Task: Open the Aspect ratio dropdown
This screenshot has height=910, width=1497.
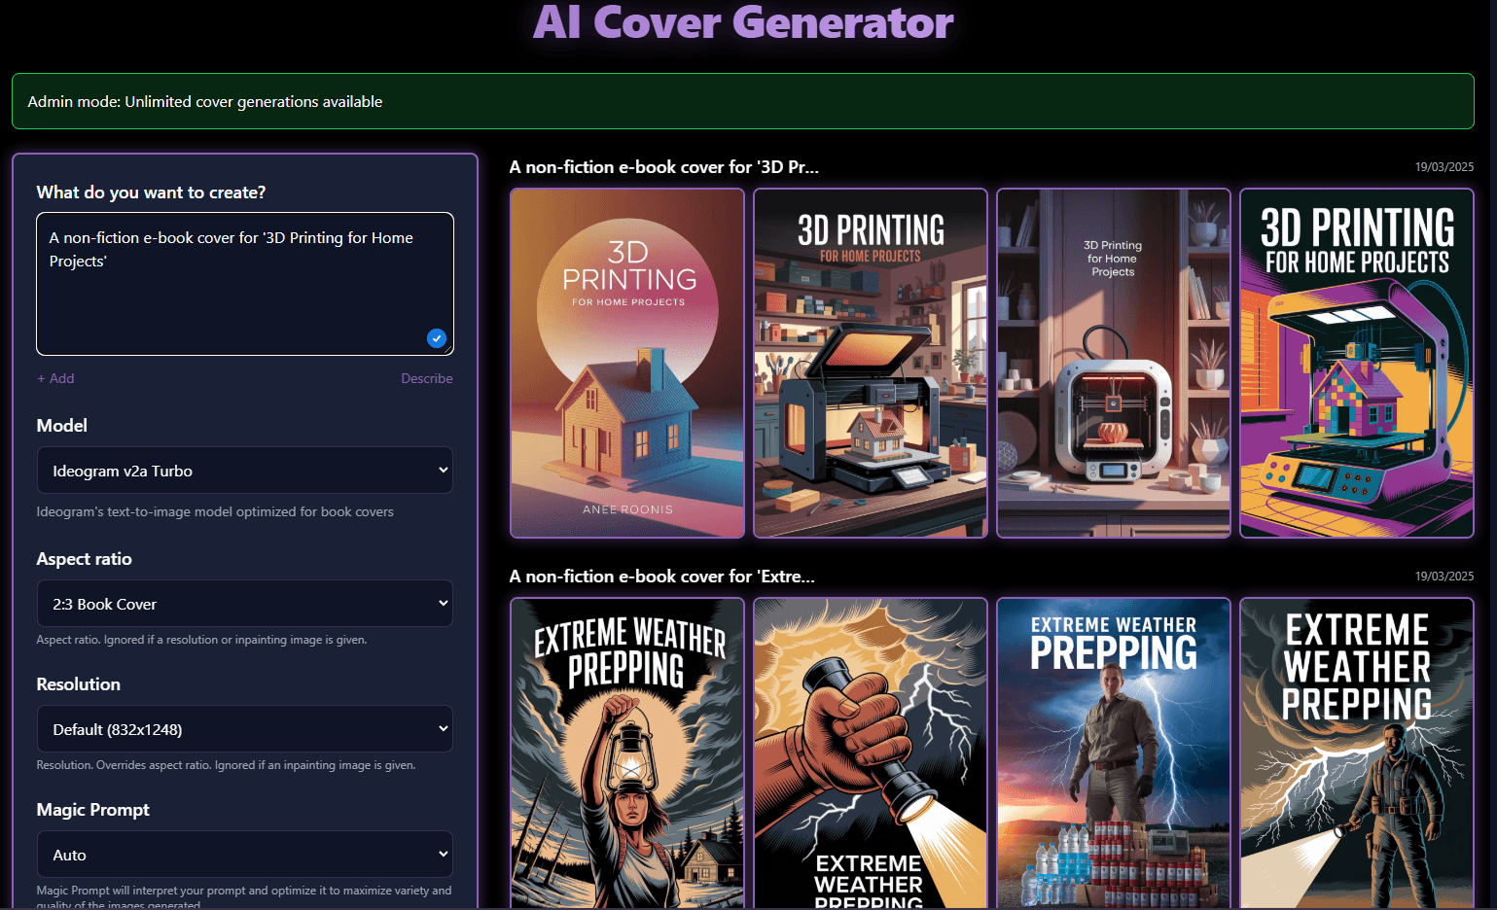Action: click(x=244, y=603)
